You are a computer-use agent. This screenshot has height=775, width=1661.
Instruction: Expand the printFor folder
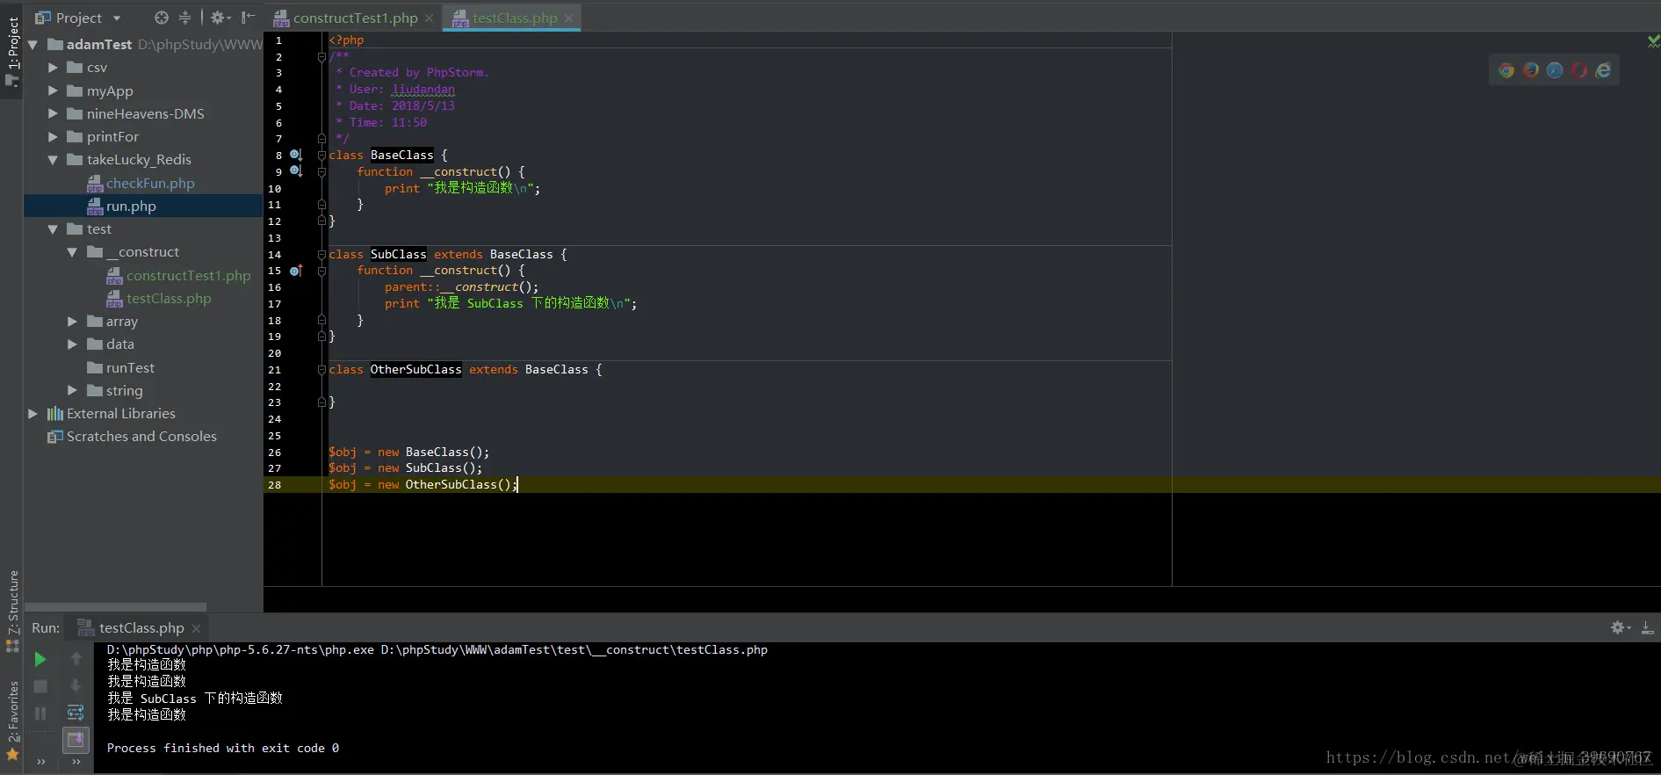click(x=53, y=136)
